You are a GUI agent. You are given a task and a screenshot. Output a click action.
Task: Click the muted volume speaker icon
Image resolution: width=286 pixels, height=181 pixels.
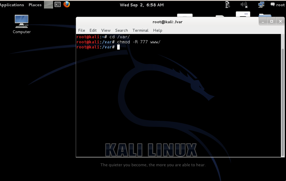click(x=244, y=5)
